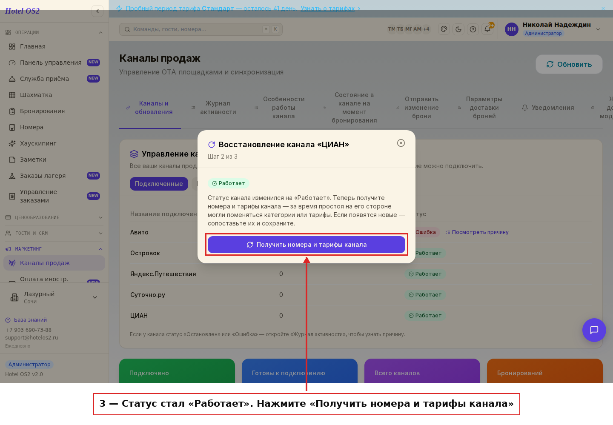Switch to Состояние в канале tab
The height and width of the screenshot is (425, 613).
pos(350,108)
